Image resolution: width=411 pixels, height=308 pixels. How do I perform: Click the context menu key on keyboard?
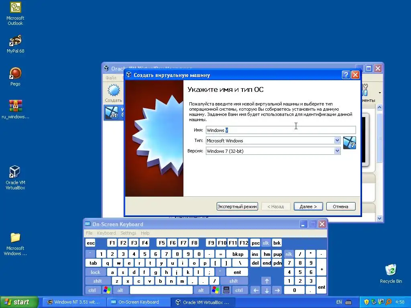coord(226,290)
